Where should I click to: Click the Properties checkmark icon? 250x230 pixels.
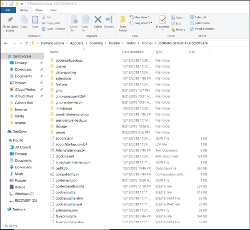(x=162, y=20)
